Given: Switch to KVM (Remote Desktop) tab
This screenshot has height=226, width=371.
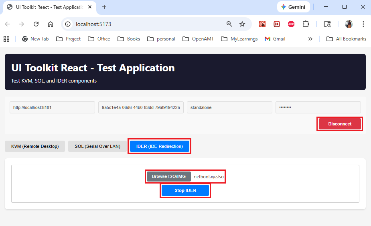Looking at the screenshot, I should (x=35, y=146).
